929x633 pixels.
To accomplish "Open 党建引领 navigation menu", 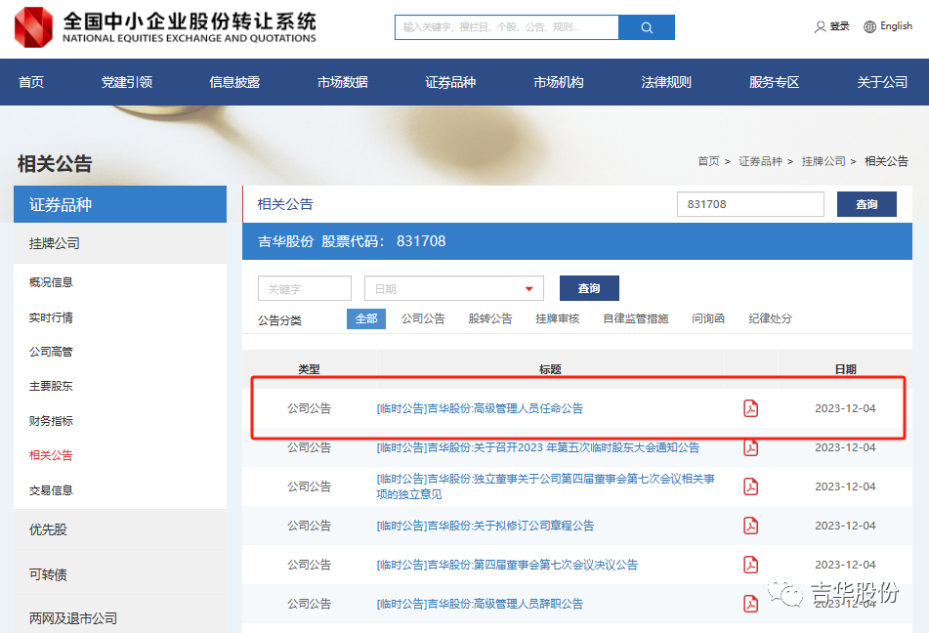I will pos(127,82).
